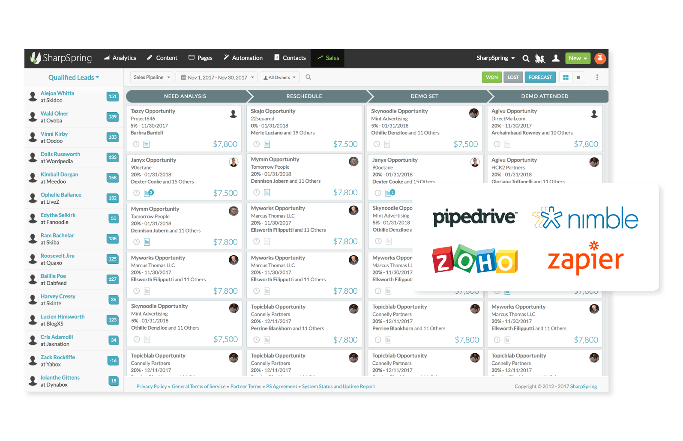Click the Zoho logo

click(475, 259)
